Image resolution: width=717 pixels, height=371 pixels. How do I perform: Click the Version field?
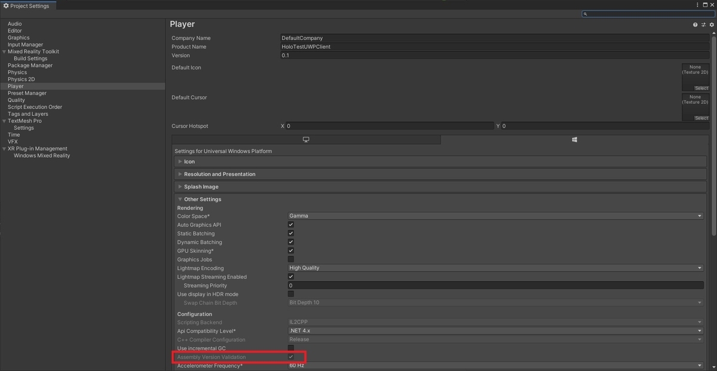pos(495,56)
